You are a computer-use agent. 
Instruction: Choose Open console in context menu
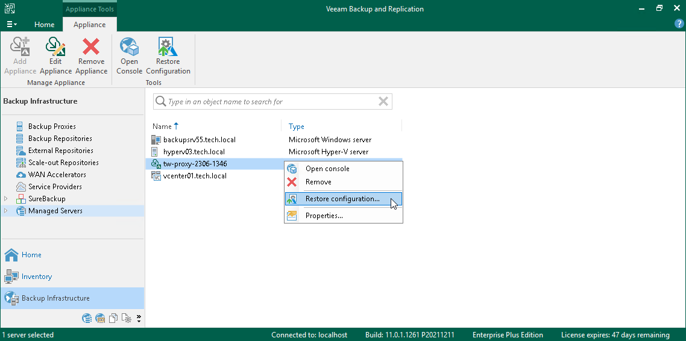(344, 169)
